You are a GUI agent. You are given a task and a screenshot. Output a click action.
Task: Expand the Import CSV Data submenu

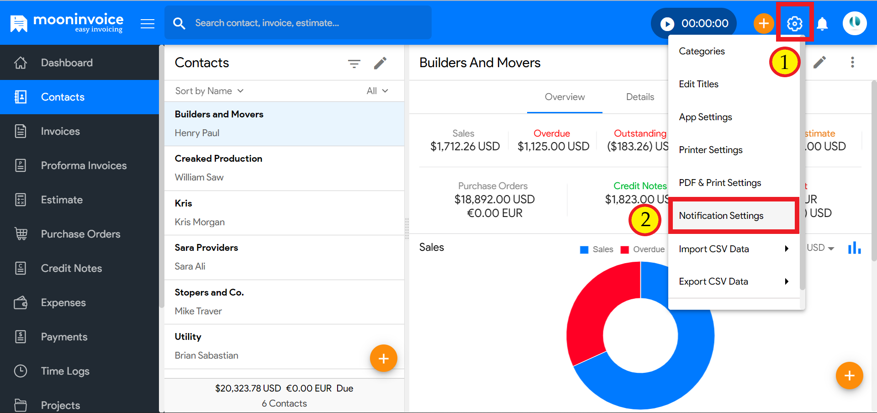734,249
